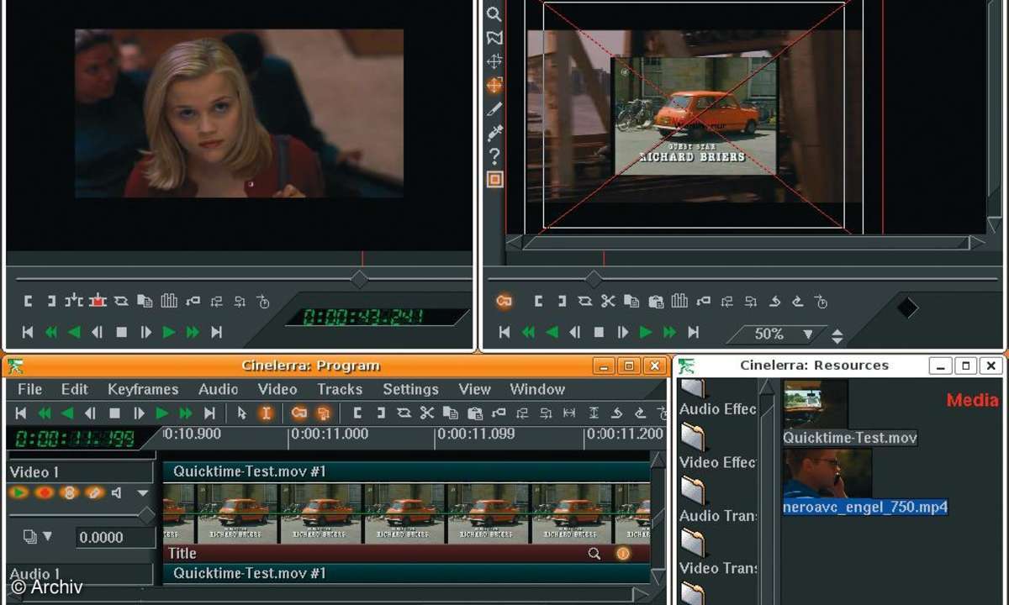
Task: Toggle Video 1 draw media button
Action: 95,492
